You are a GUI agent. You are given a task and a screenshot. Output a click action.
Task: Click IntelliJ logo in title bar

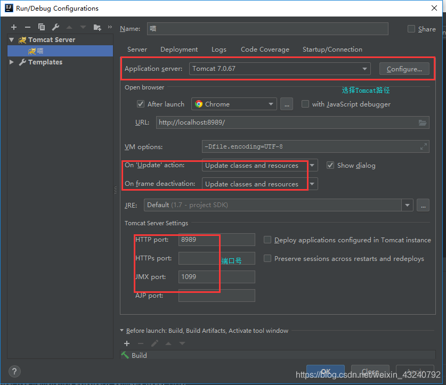[x=9, y=8]
